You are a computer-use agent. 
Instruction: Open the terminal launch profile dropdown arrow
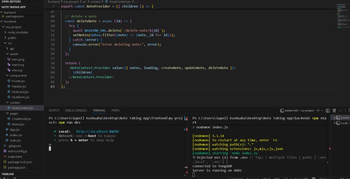[x=322, y=110]
